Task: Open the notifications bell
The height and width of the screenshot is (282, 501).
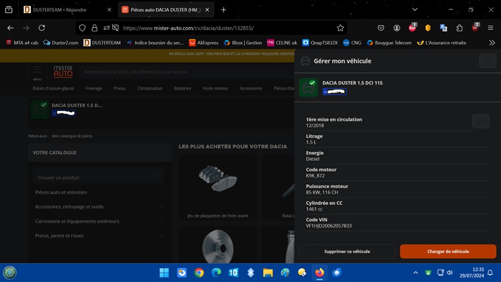Action: pyautogui.click(x=490, y=273)
